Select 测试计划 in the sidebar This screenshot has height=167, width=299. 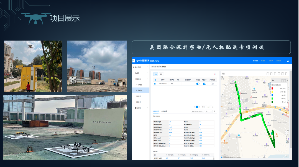[x=139, y=102]
